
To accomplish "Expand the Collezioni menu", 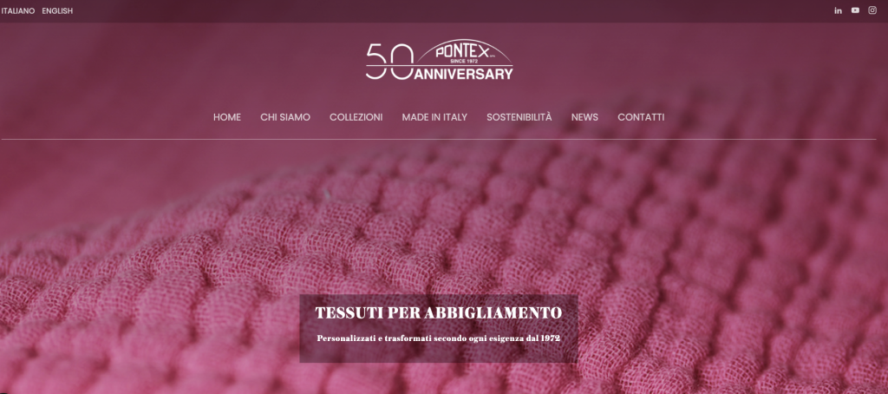I will coord(356,117).
